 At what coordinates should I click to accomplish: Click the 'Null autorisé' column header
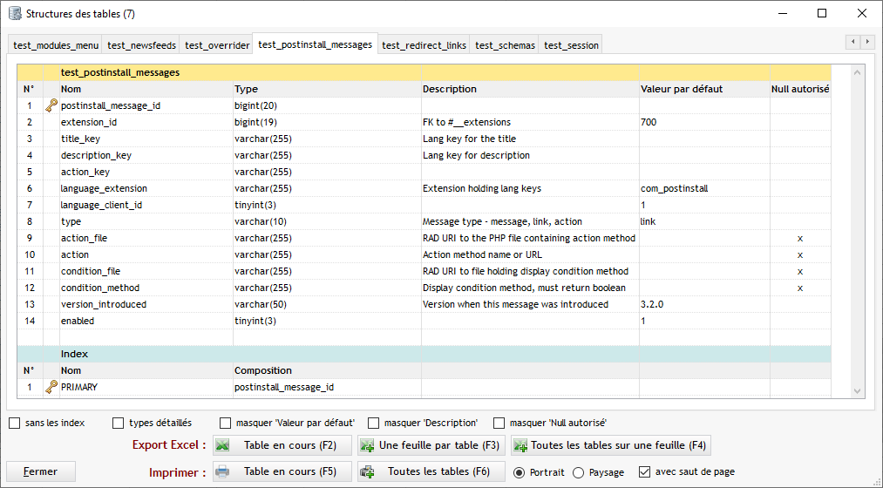pos(800,89)
